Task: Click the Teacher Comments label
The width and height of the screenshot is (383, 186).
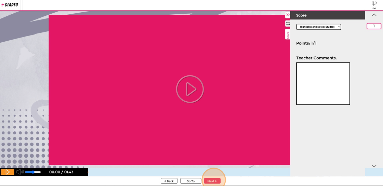Action: (x=316, y=58)
